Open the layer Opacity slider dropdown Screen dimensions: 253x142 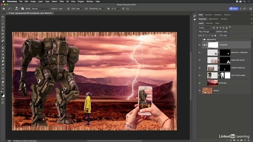pyautogui.click(x=229, y=32)
